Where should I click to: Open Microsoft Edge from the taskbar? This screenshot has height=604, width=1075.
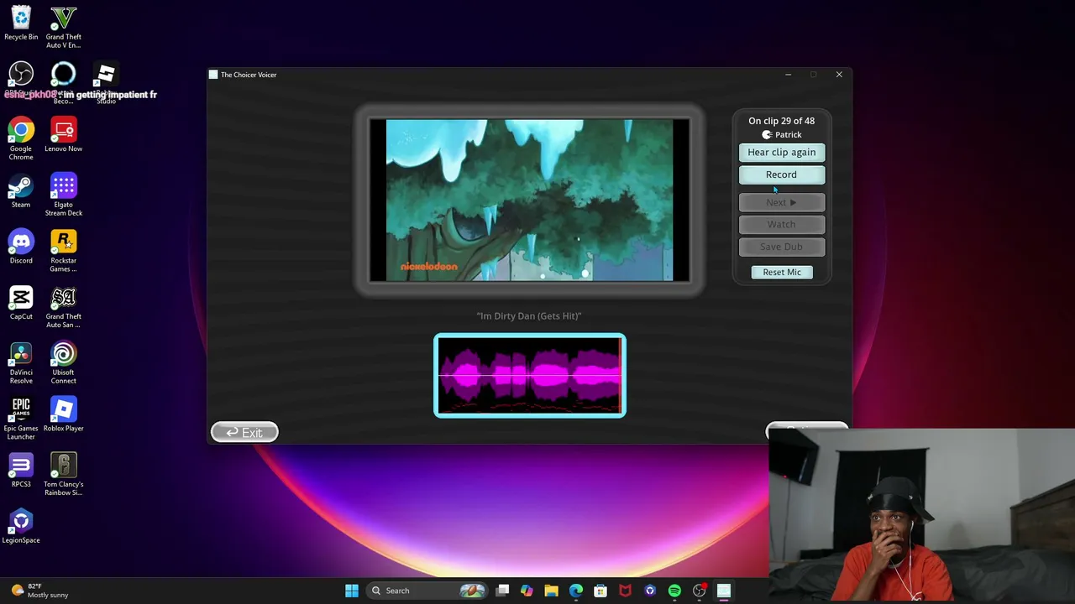575,591
